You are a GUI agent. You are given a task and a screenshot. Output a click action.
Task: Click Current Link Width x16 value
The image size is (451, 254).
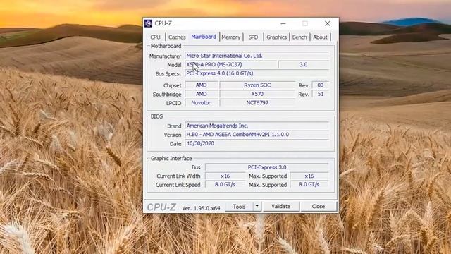coord(225,176)
